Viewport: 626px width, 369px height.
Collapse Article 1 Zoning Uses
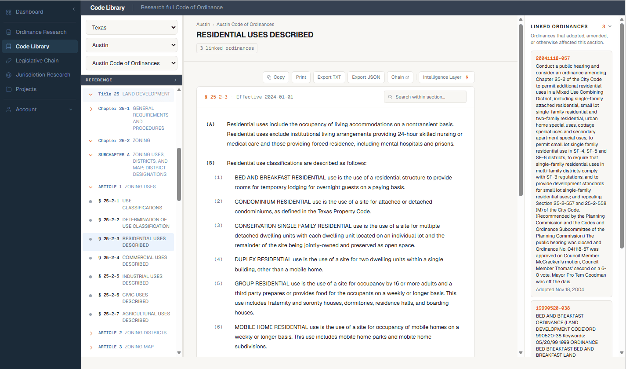(x=90, y=187)
